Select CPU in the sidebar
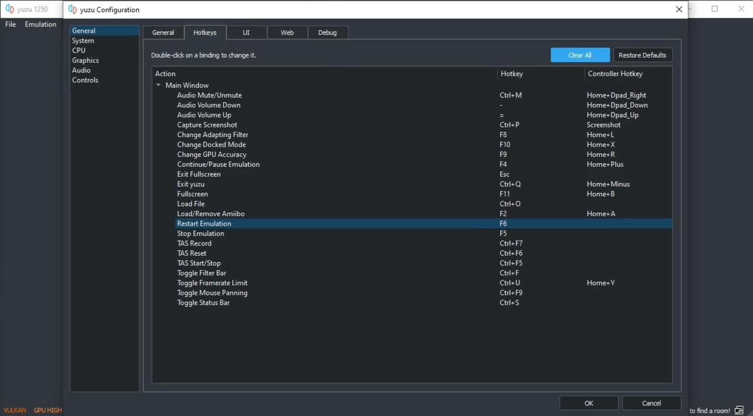This screenshot has height=416, width=753. [x=105, y=50]
